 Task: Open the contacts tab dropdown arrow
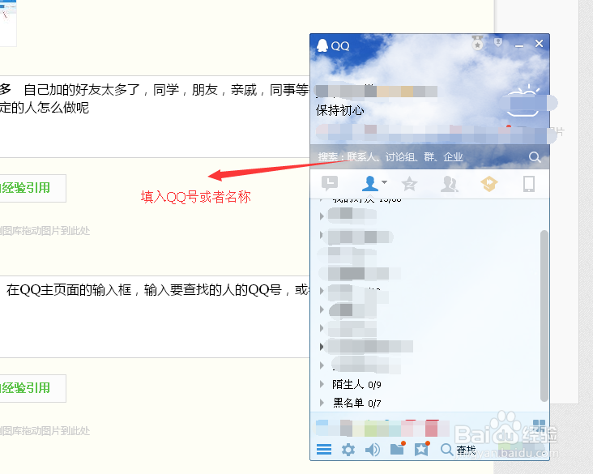(384, 182)
